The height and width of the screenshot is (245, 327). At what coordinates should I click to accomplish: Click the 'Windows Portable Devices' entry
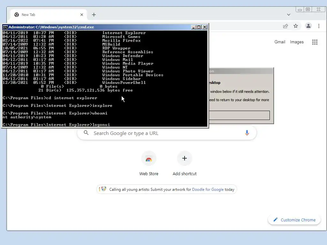(133, 75)
